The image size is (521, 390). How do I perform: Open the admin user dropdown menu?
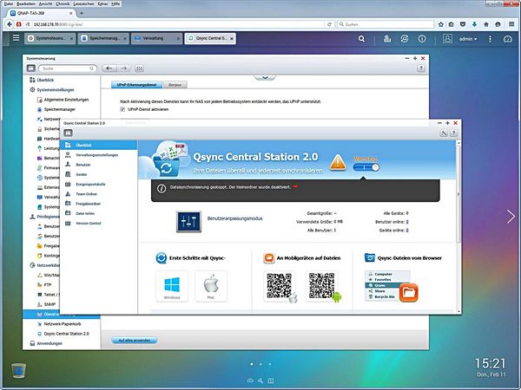pos(468,39)
